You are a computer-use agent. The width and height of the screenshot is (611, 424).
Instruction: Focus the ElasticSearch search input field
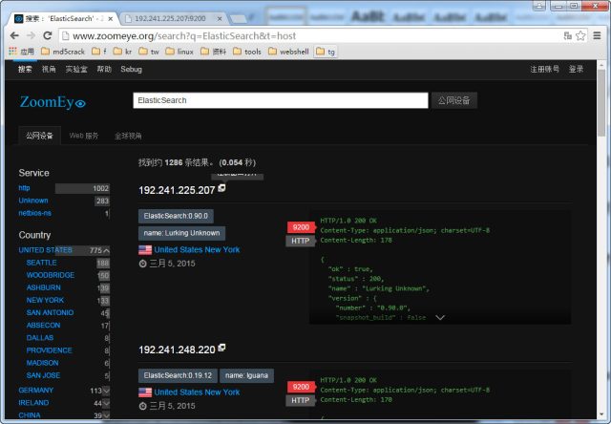(281, 100)
